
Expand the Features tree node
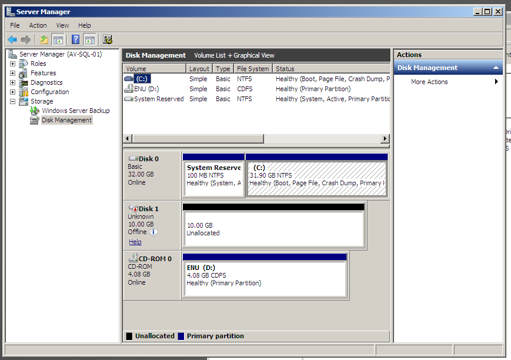pyautogui.click(x=13, y=74)
